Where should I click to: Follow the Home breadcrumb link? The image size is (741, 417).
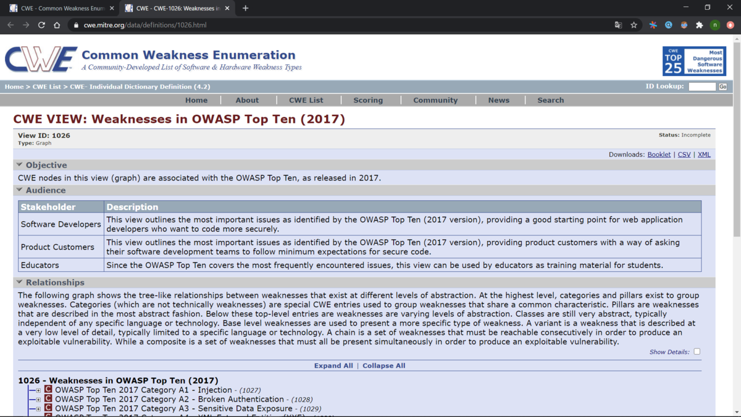14,86
